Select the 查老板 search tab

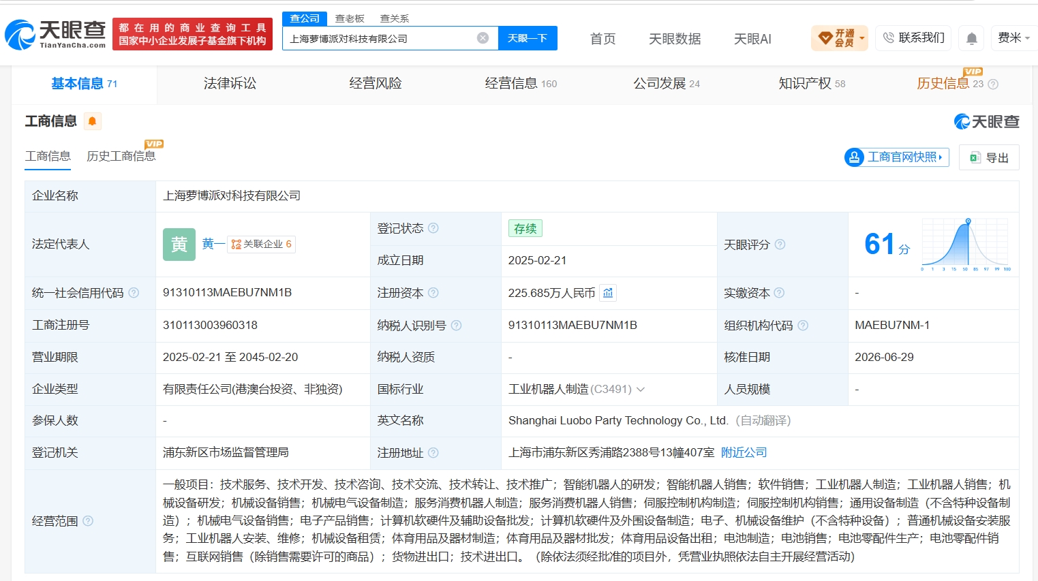(x=350, y=18)
